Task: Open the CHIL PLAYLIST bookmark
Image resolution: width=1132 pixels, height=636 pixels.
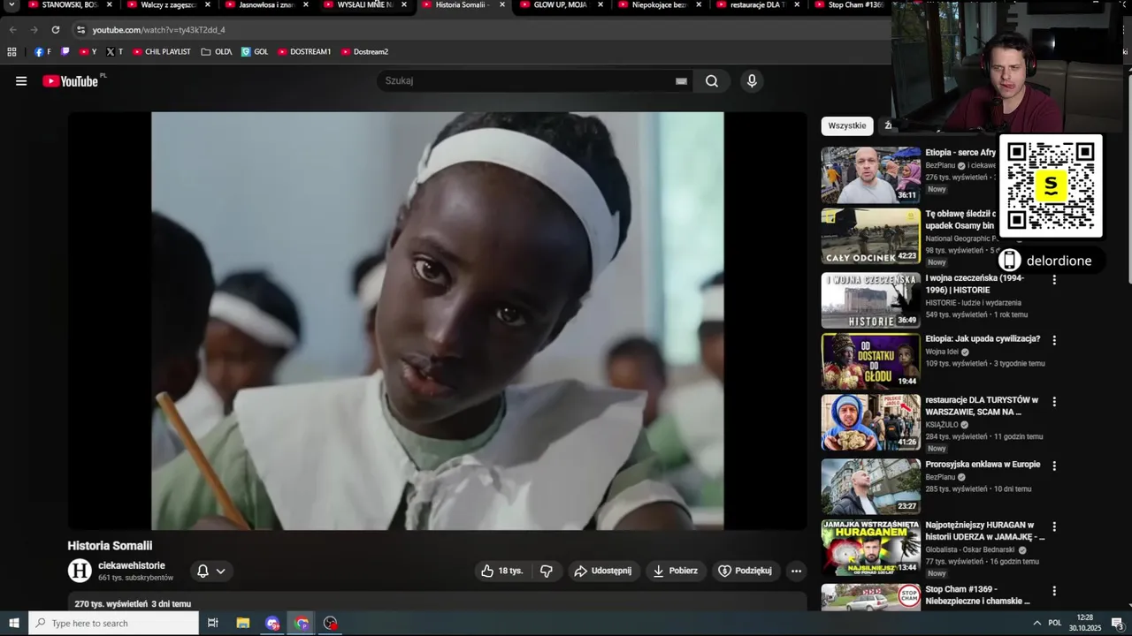Action: point(162,51)
